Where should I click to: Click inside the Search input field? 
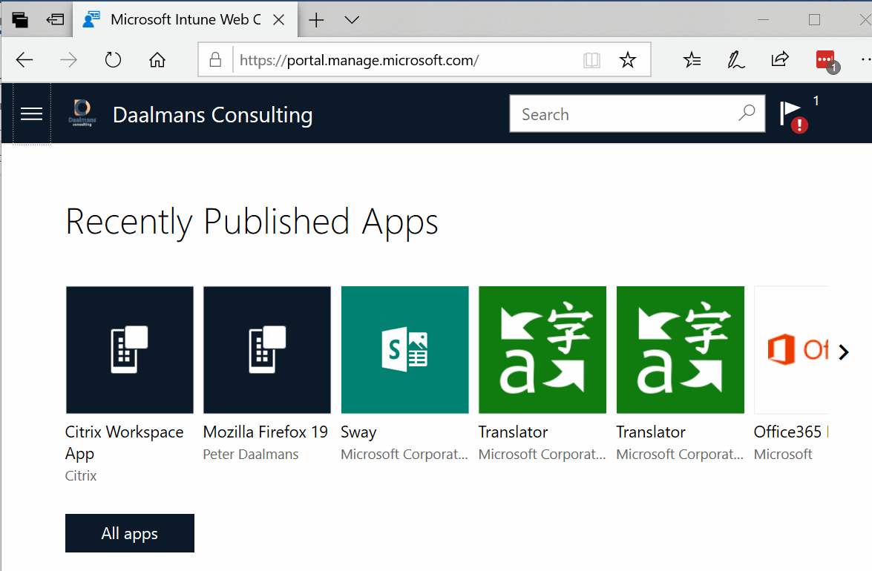[x=623, y=114]
